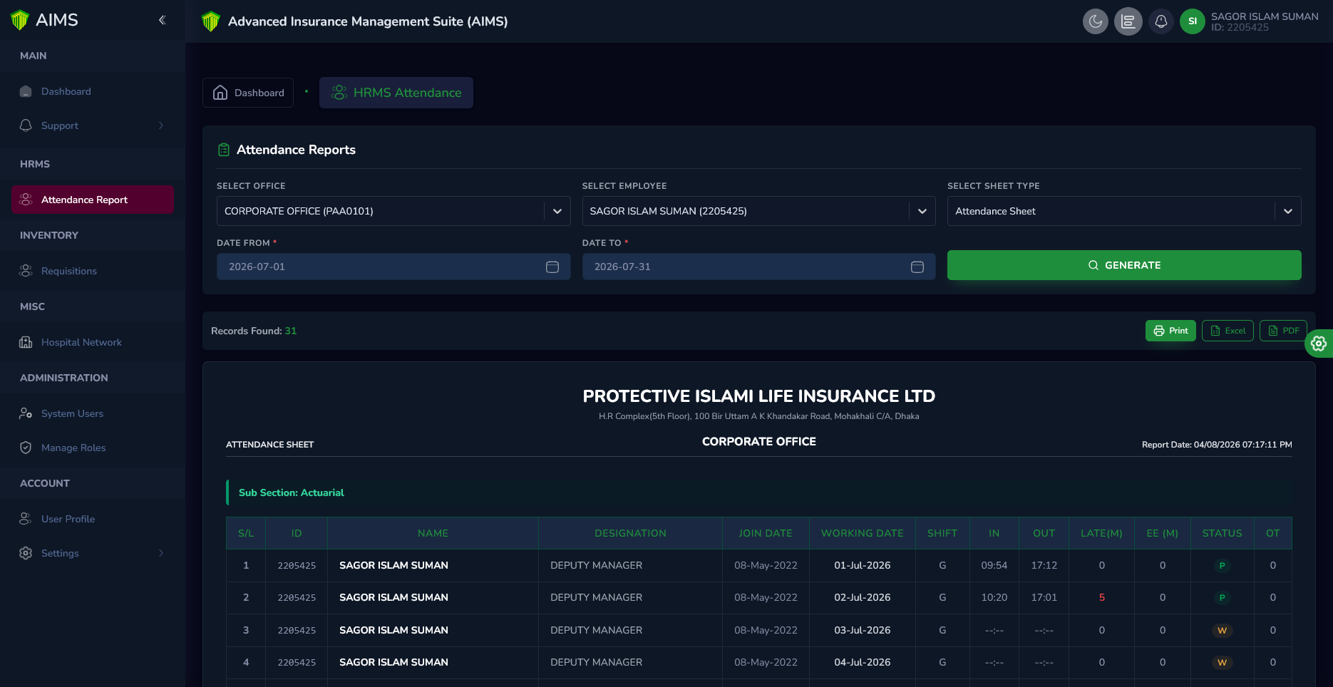Screen dimensions: 1333x687
Task: Open System Users page
Action: (93, 413)
